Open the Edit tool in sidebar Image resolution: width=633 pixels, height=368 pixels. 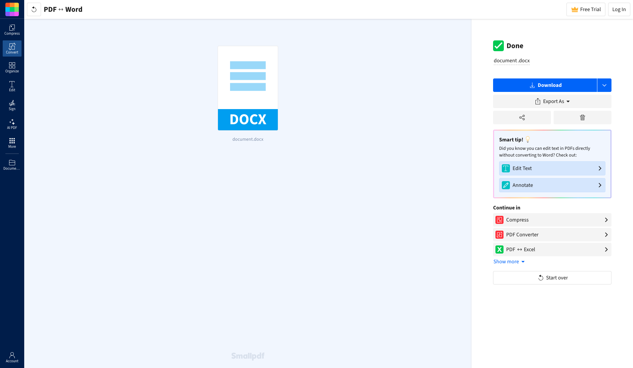point(12,86)
